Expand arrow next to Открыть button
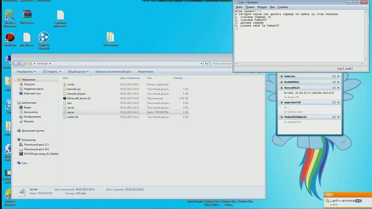372x209 pixels. click(60, 71)
